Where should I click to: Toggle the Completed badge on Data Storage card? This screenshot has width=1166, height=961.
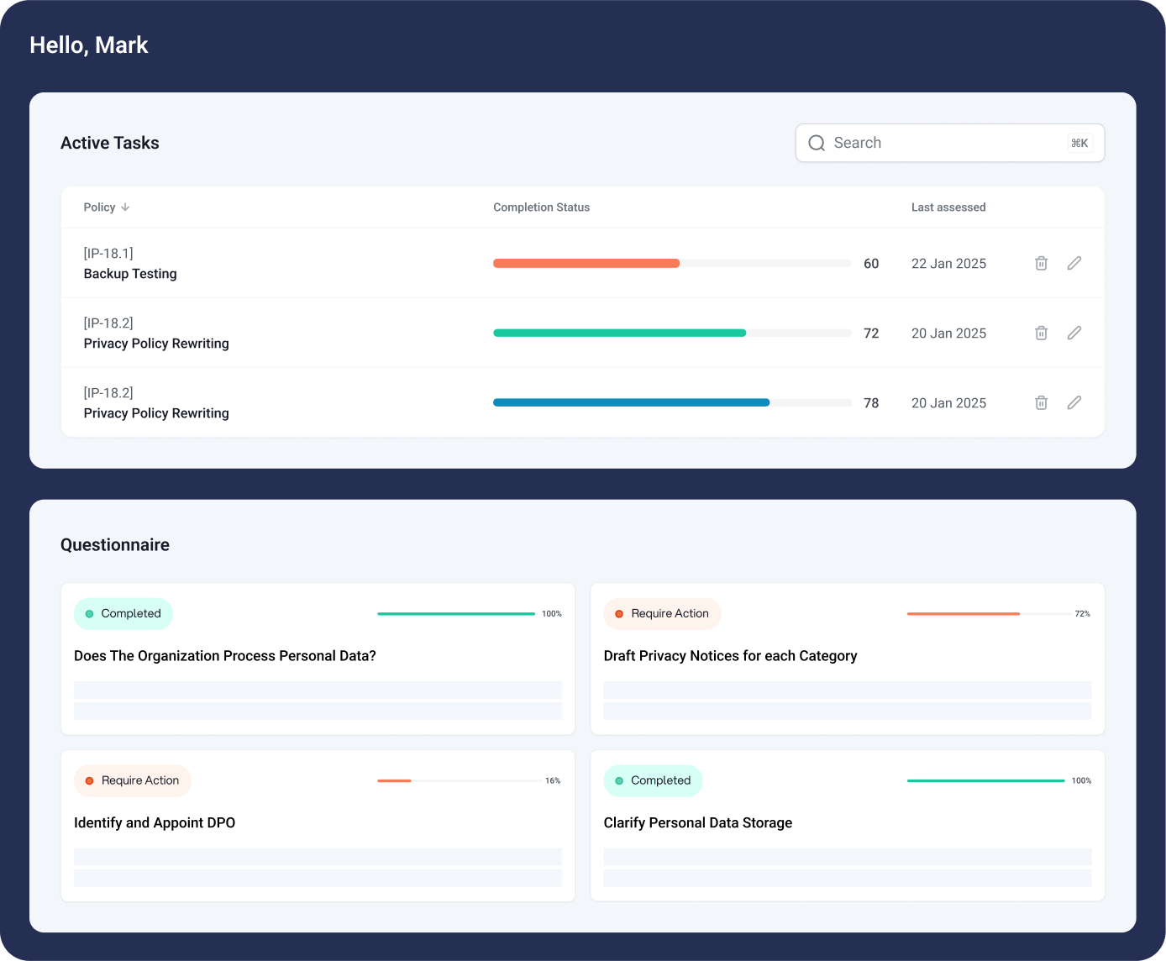pos(653,780)
